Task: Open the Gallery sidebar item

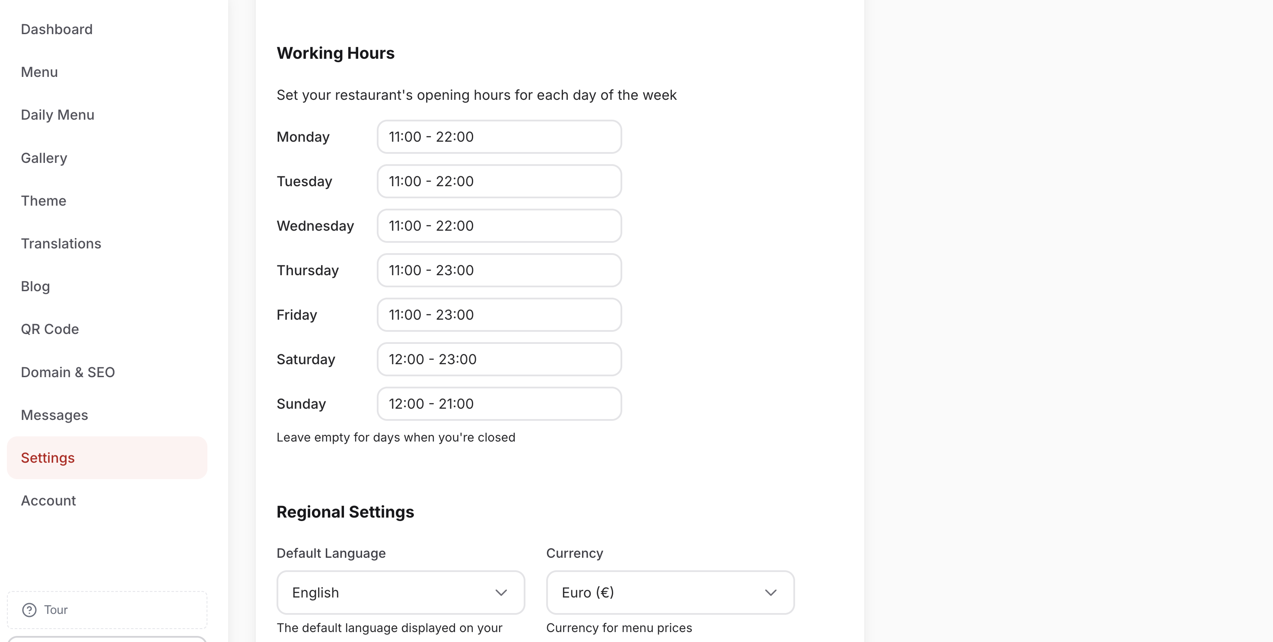Action: (x=44, y=158)
